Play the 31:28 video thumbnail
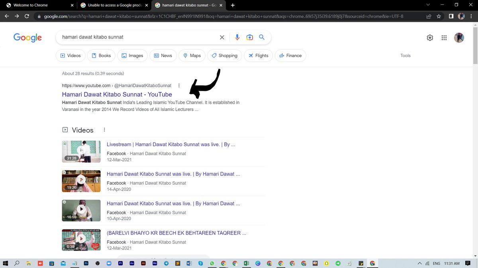Viewport: 478px width, 268px height. click(81, 152)
